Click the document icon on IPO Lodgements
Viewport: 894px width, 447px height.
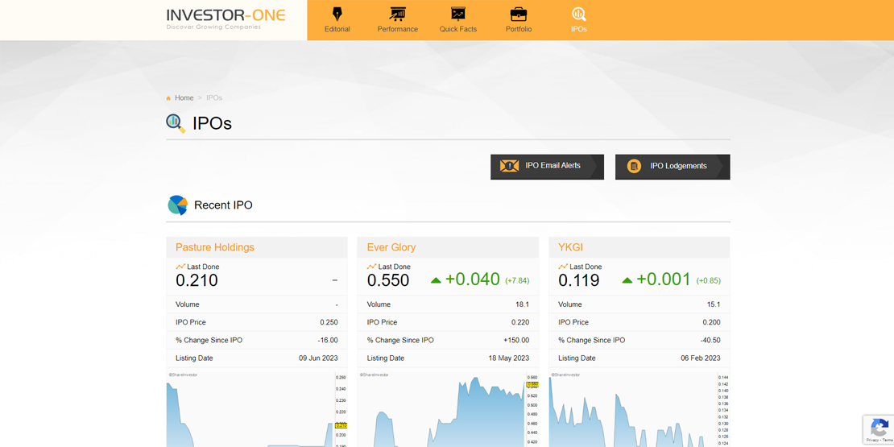[634, 166]
